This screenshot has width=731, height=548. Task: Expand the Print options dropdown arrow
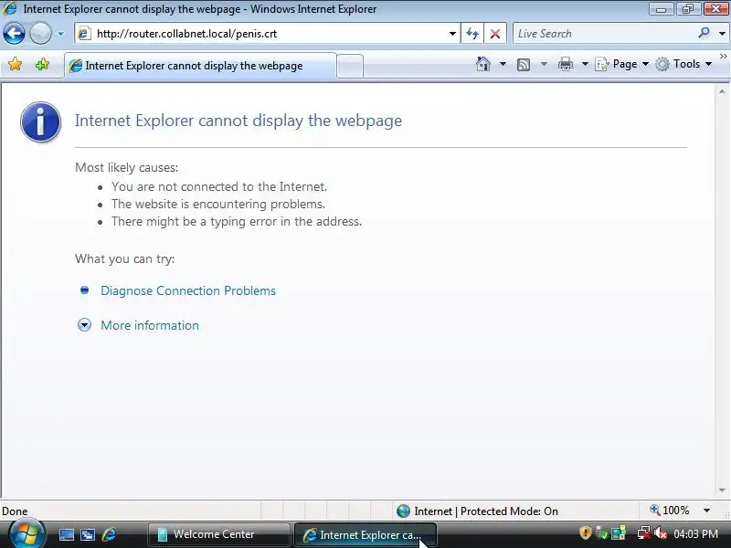[585, 64]
